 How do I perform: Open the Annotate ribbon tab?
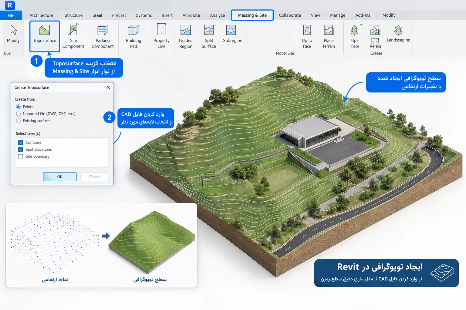click(x=191, y=15)
